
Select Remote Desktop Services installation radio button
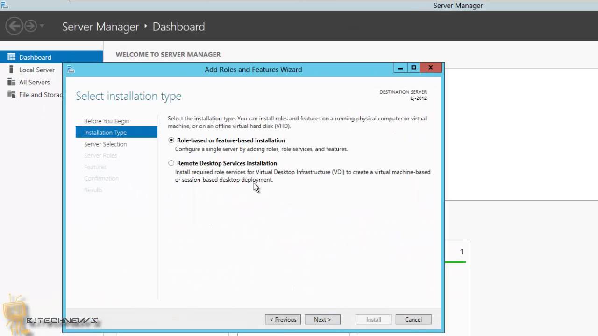click(171, 163)
